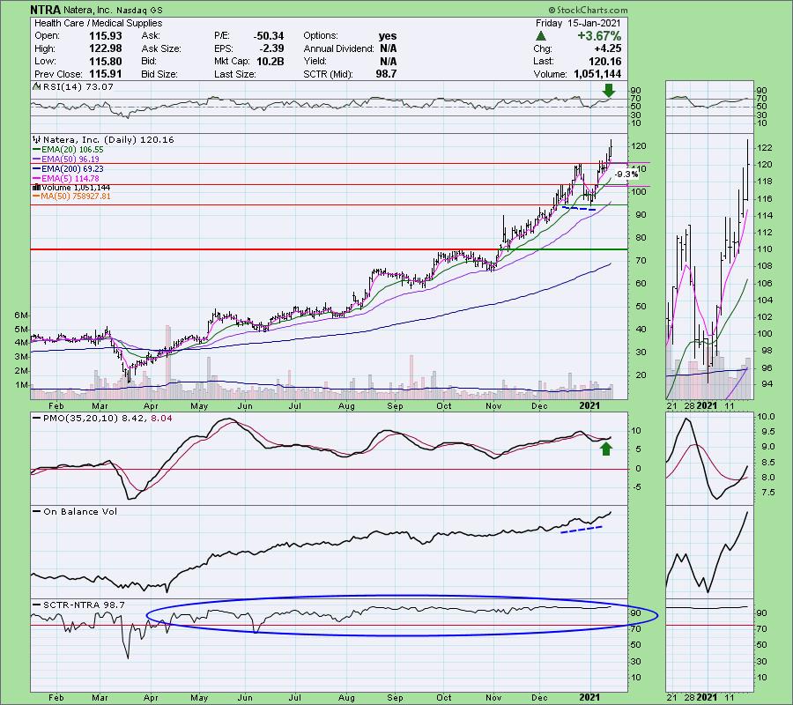The height and width of the screenshot is (705, 793).
Task: Click the RSI(14) 73.07 indicator label
Action: point(74,87)
